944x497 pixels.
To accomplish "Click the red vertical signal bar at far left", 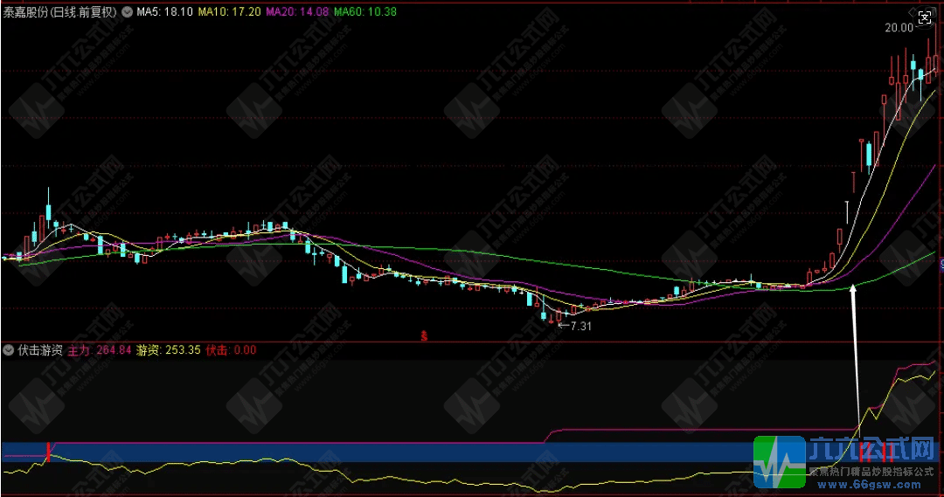I will click(47, 452).
